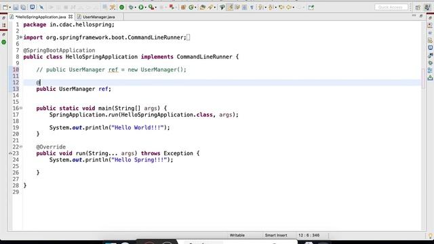Open a Terminal using the monitor icon
Screen dimensions: 434x244
tap(33, 7)
